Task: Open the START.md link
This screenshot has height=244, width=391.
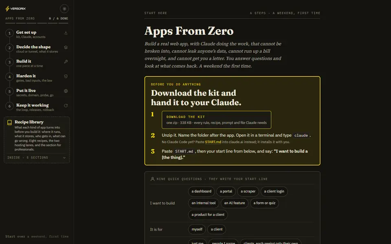Action: coord(213,142)
